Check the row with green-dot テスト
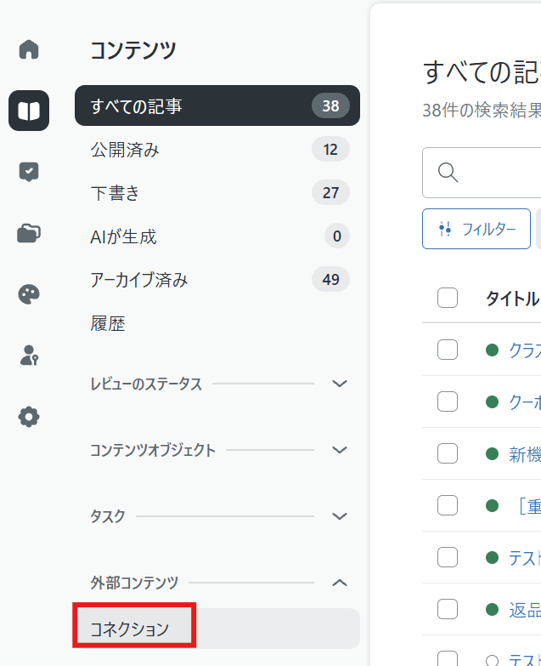This screenshot has height=666, width=541. (448, 557)
